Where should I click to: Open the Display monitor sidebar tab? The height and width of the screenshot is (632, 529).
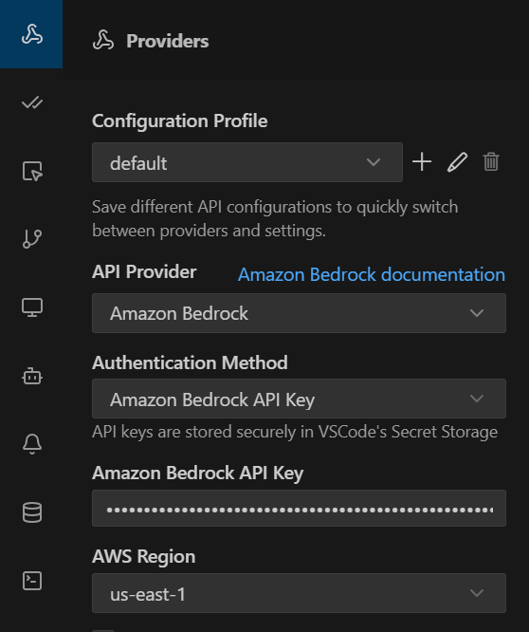click(x=32, y=307)
